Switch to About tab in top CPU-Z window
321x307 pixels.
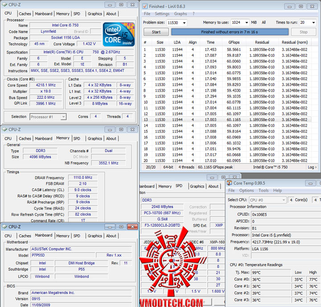(x=111, y=14)
